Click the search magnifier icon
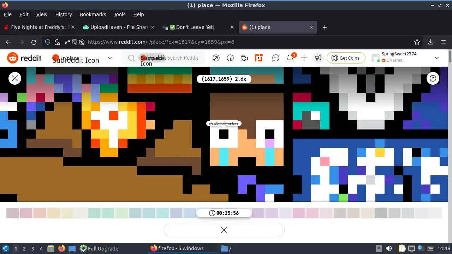Image resolution: width=452 pixels, height=254 pixels. pyautogui.click(x=131, y=58)
